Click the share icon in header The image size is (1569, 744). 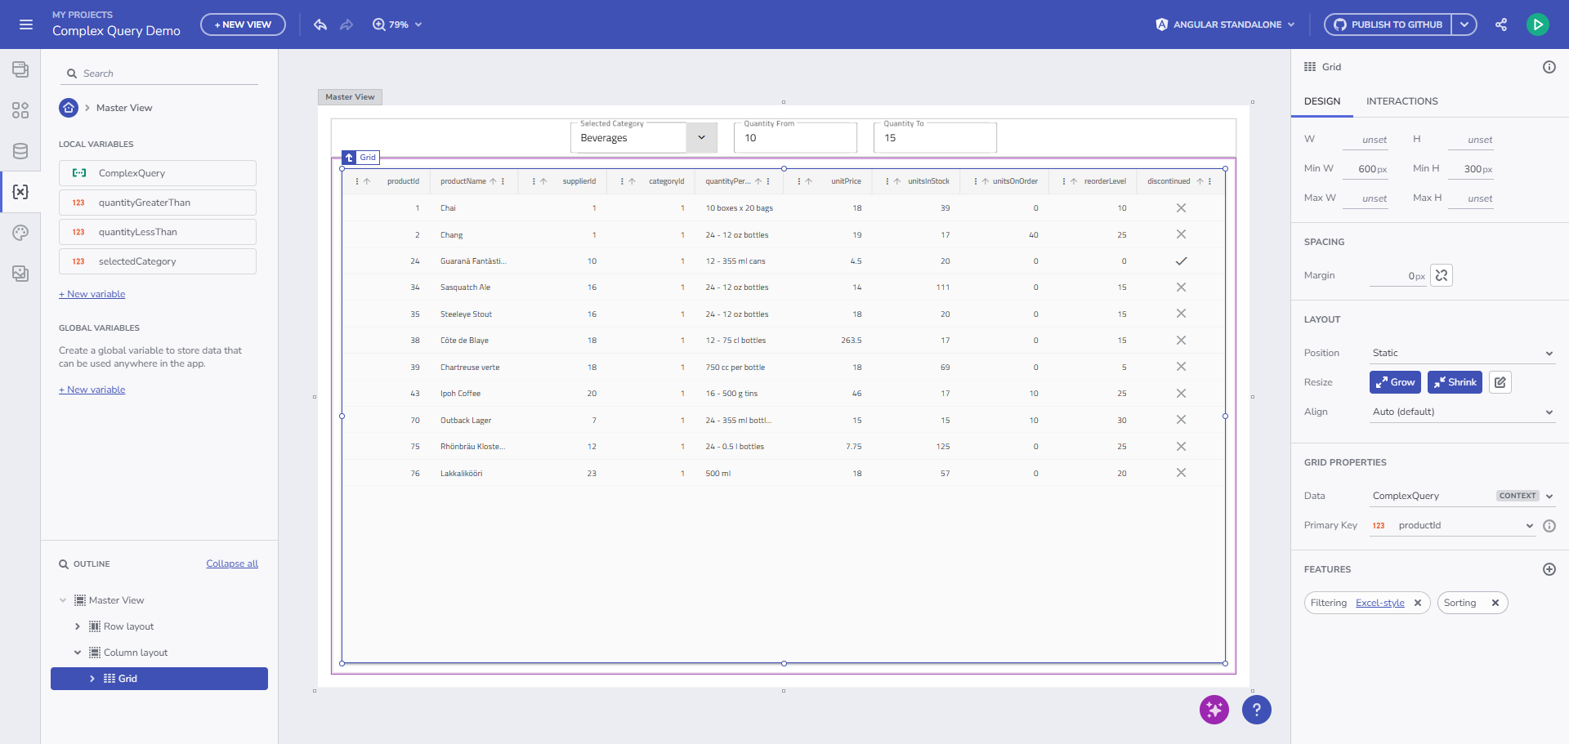click(1501, 25)
